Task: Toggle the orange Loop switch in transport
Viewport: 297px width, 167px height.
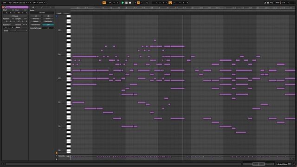Action: coord(170,3)
